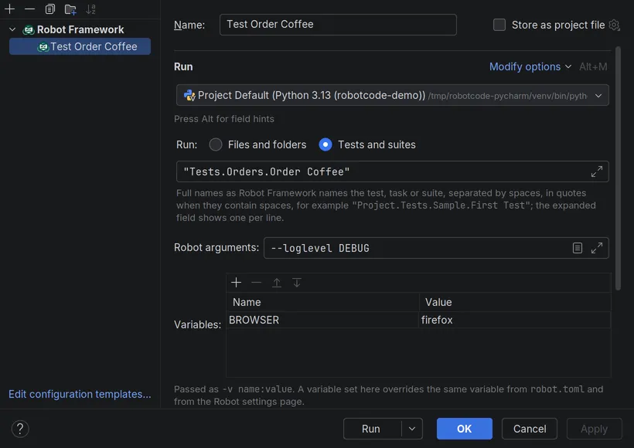634x448 pixels.
Task: Open the help question mark button
Action: [x=20, y=429]
